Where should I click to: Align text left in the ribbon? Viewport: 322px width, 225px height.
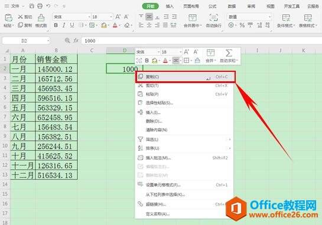coord(141,25)
